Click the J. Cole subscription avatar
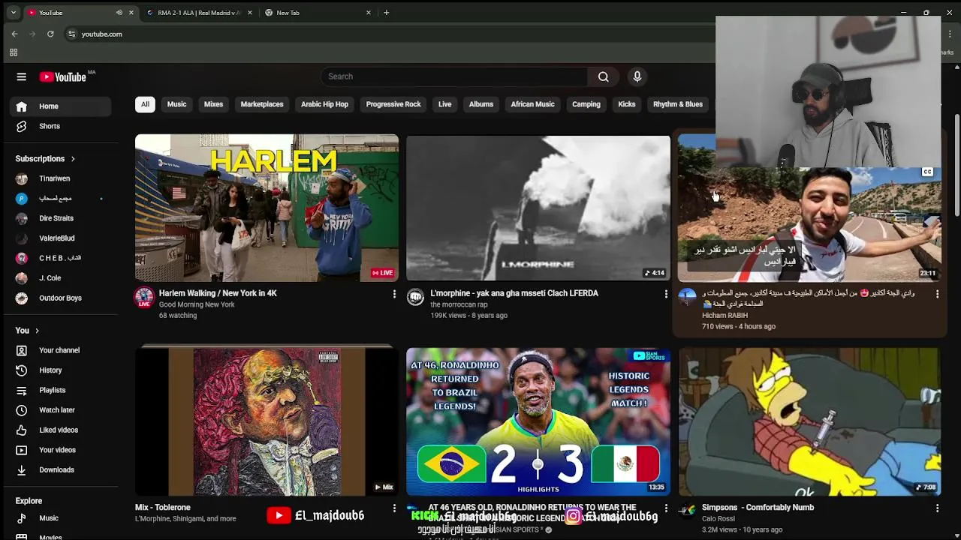Screen dimensions: 961x540 [x=22, y=278]
